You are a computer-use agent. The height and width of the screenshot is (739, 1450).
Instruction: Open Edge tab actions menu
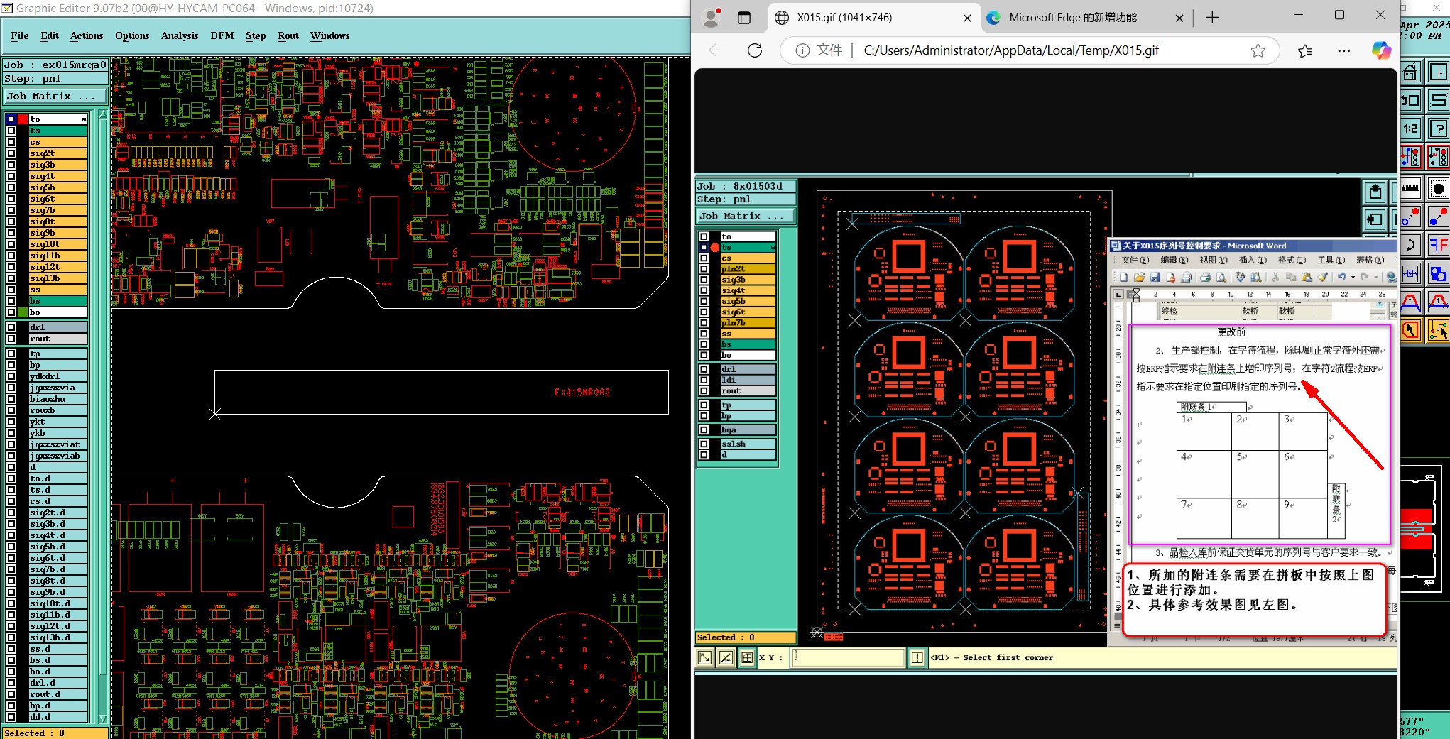coord(744,18)
